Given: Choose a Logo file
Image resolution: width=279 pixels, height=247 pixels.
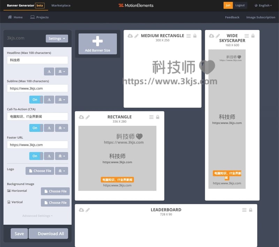Looking at the screenshot, I should 40,171.
